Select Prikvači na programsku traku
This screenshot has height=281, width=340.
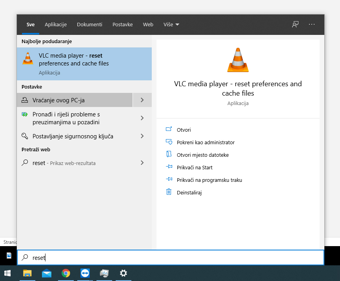point(209,180)
